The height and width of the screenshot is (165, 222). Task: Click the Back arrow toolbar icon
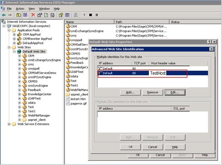[x=4, y=15]
